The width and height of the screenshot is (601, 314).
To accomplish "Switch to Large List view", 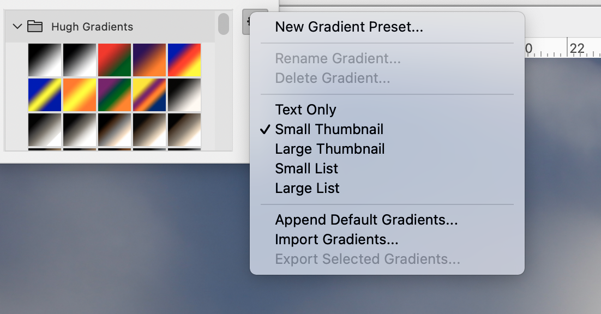I will point(306,188).
